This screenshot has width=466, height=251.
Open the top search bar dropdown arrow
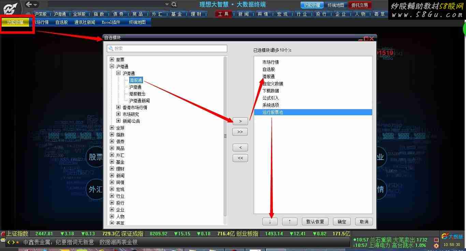click(167, 4)
